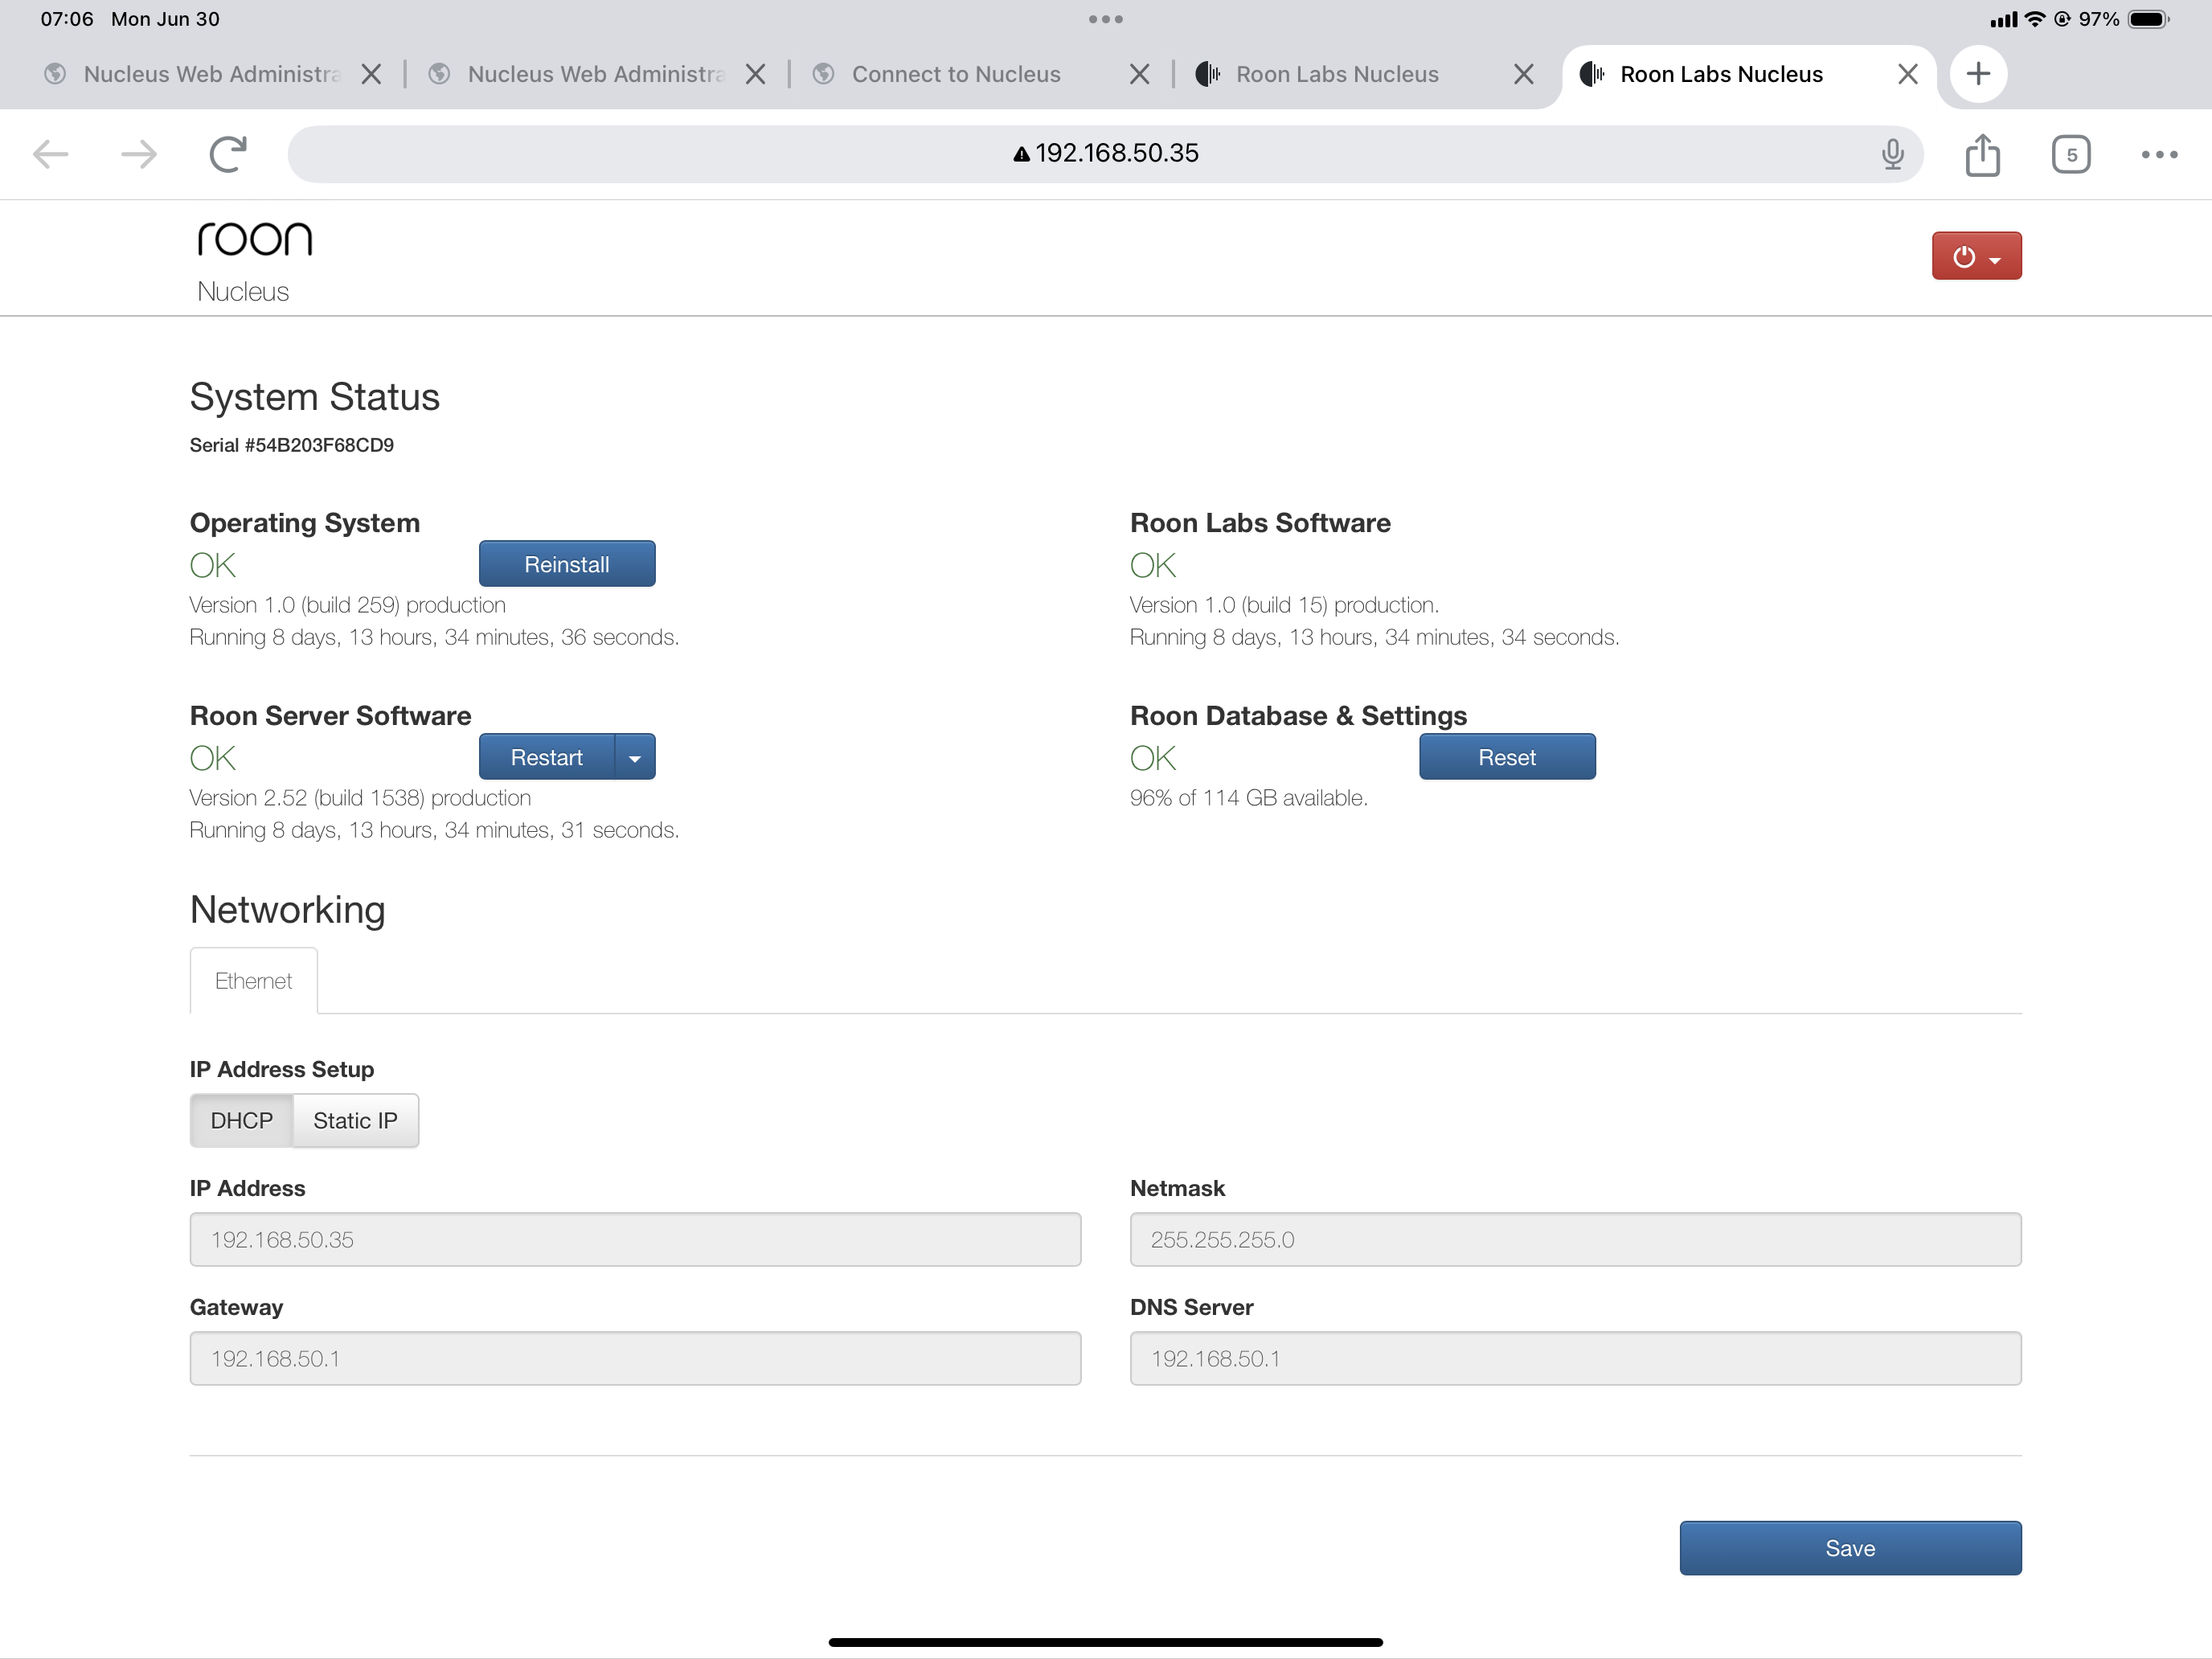
Task: Switch to Static IP mode
Action: [355, 1120]
